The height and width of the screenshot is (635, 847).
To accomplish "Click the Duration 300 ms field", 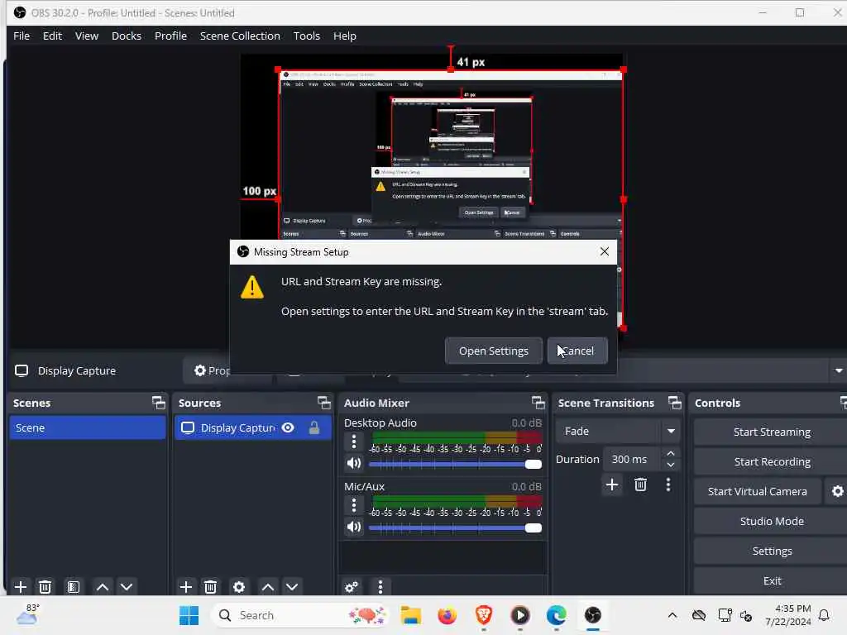I will point(632,459).
